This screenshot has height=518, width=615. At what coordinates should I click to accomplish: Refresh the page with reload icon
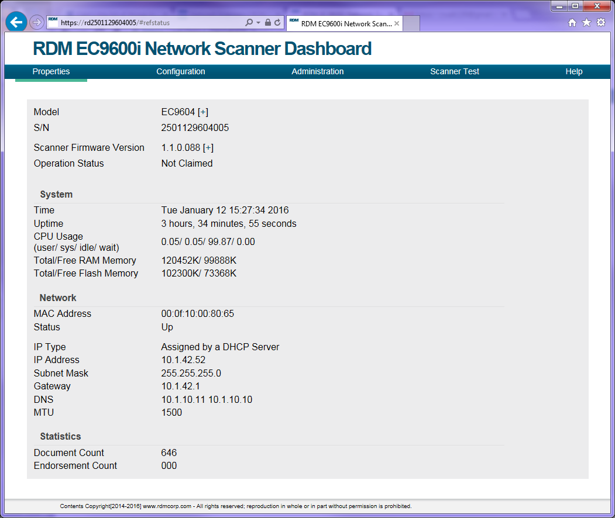(277, 22)
